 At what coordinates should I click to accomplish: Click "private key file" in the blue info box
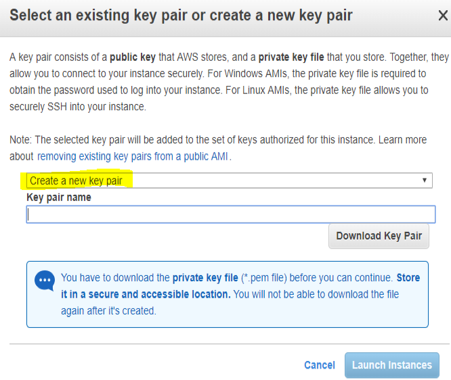click(x=205, y=278)
